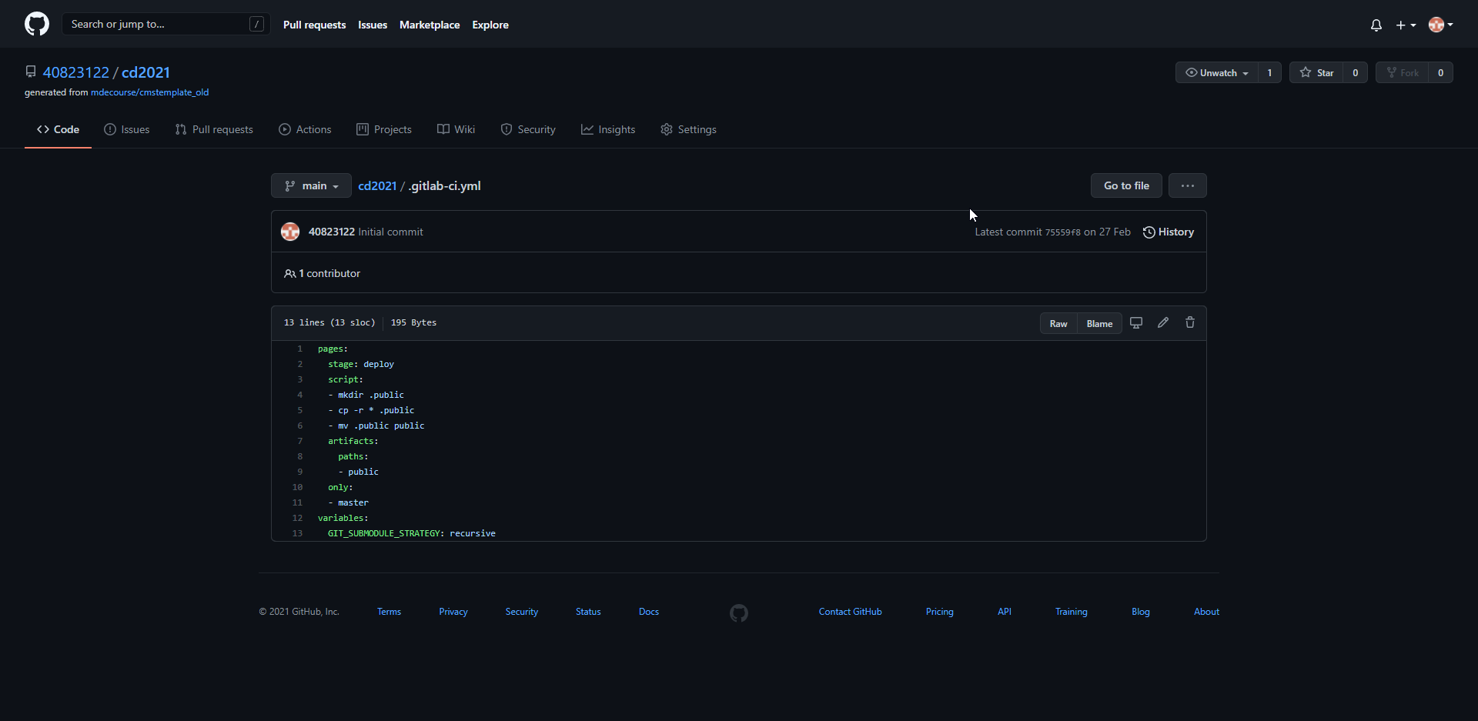Click cd2021 in the file breadcrumb
The width and height of the screenshot is (1478, 721).
(x=377, y=185)
